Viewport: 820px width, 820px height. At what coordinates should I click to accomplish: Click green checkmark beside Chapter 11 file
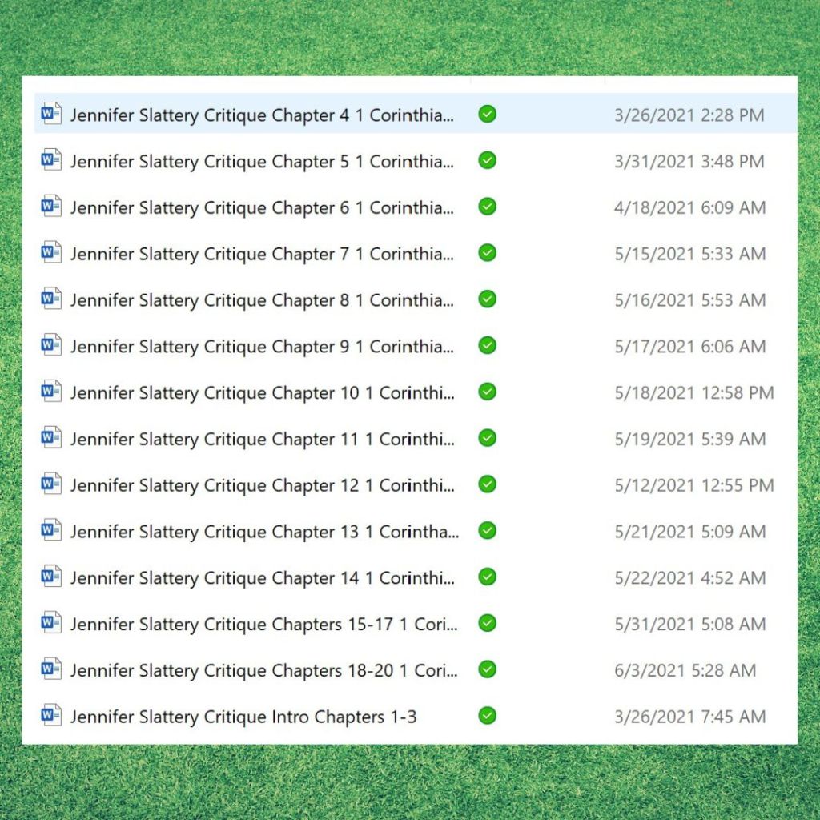click(x=487, y=438)
